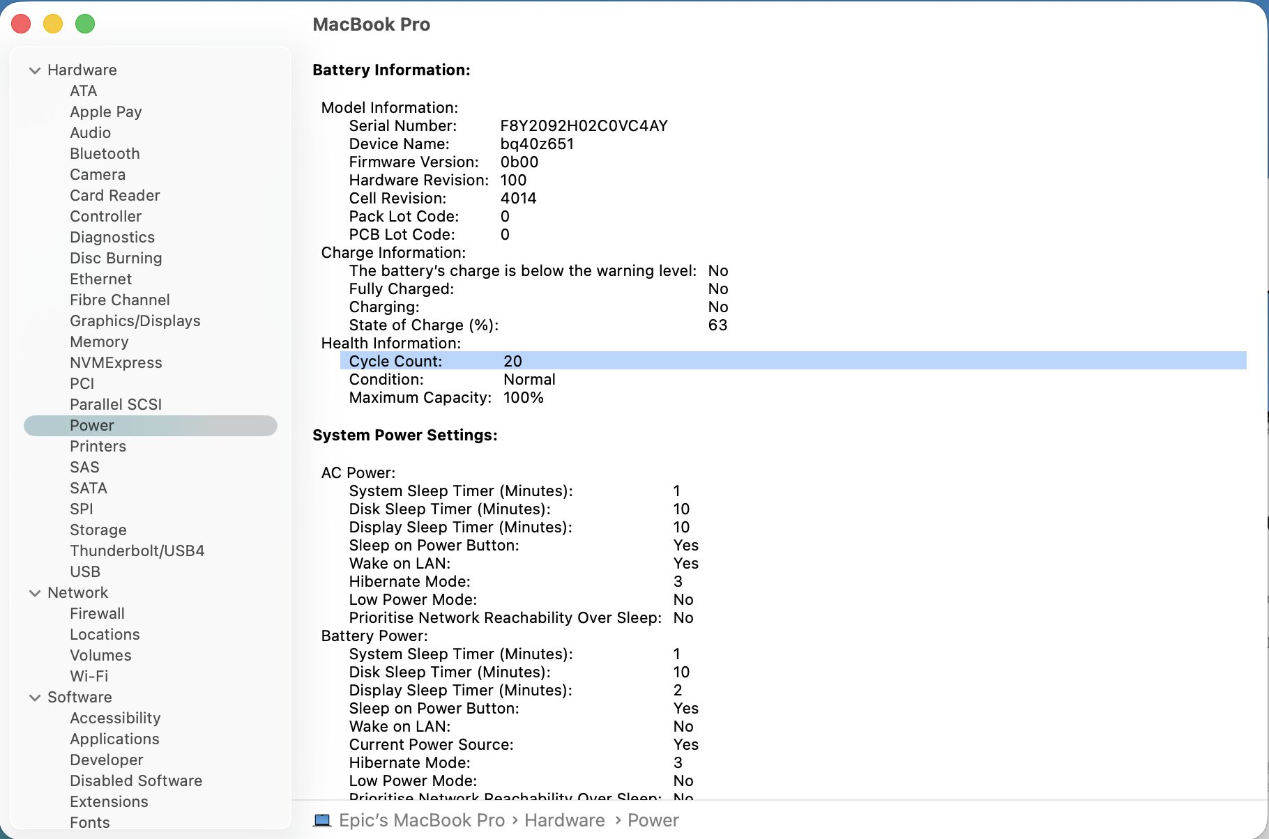
Task: Collapse the Network section chevron
Action: pos(35,593)
